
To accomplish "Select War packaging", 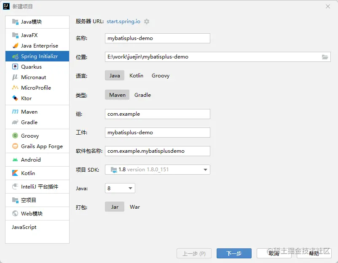I will tap(135, 207).
